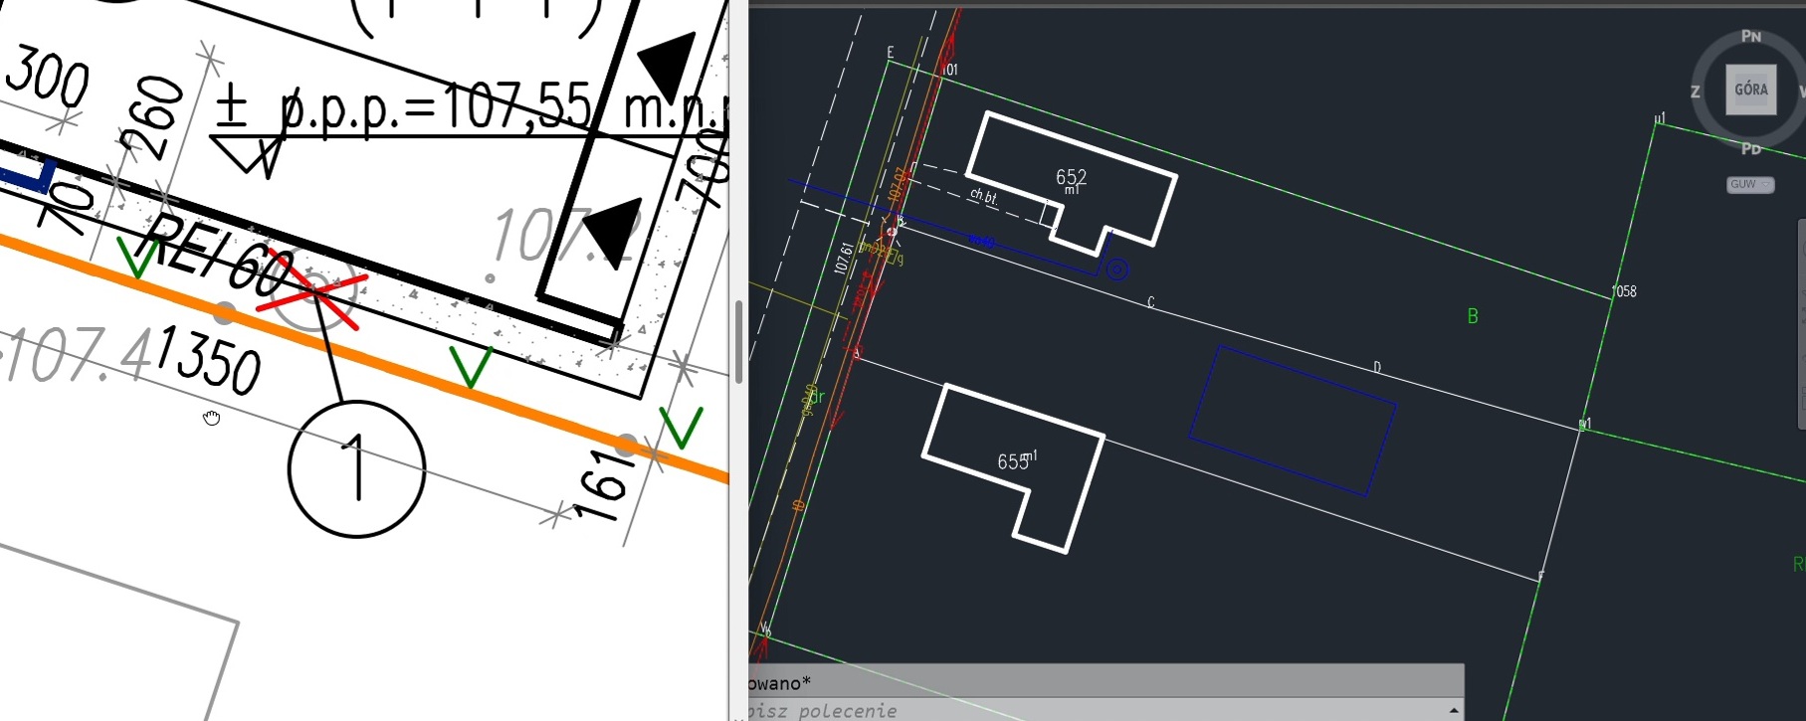Click the Z west compass label

pos(1696,91)
